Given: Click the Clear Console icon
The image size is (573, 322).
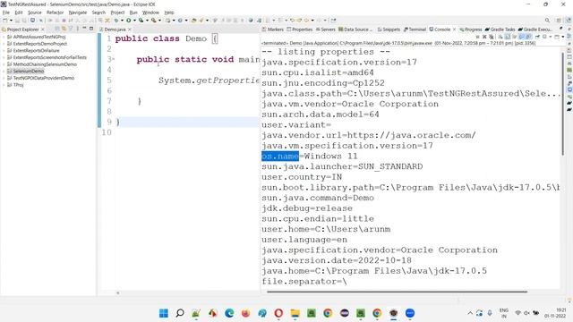Looking at the screenshot, I should (x=500, y=37).
